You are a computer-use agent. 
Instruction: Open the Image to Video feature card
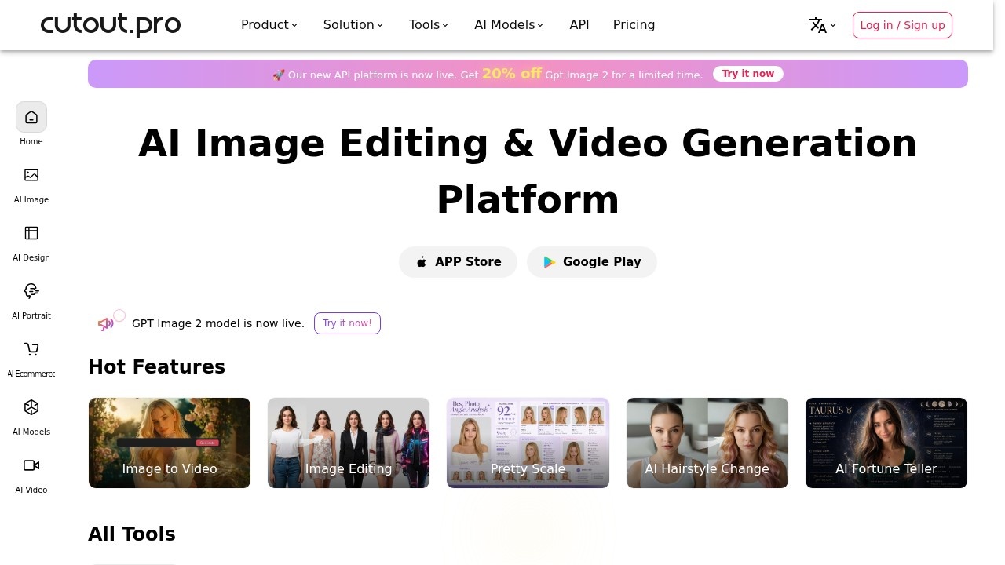coord(170,443)
